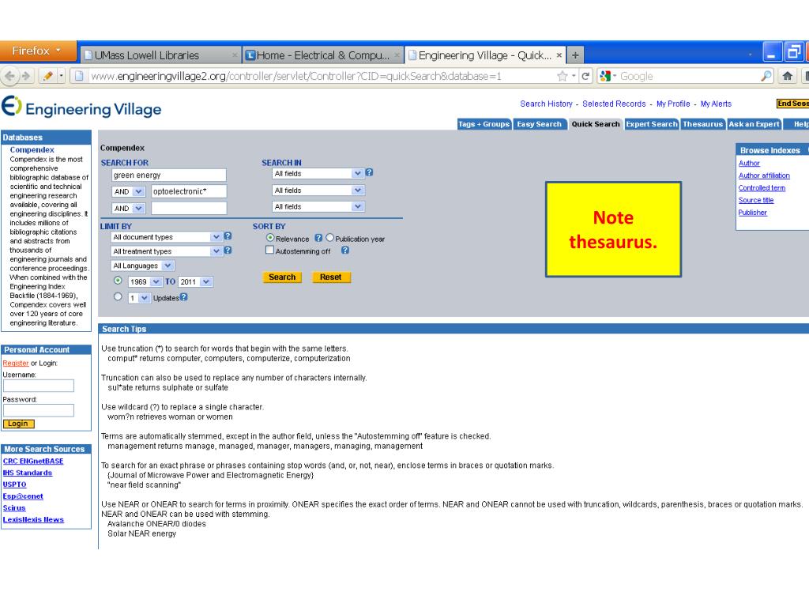Open start year 1969 dropdown
The image size is (809, 607).
[x=145, y=282]
